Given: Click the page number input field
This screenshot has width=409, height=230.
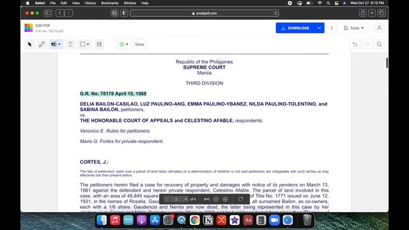Looking at the screenshot, I should click(176, 199).
